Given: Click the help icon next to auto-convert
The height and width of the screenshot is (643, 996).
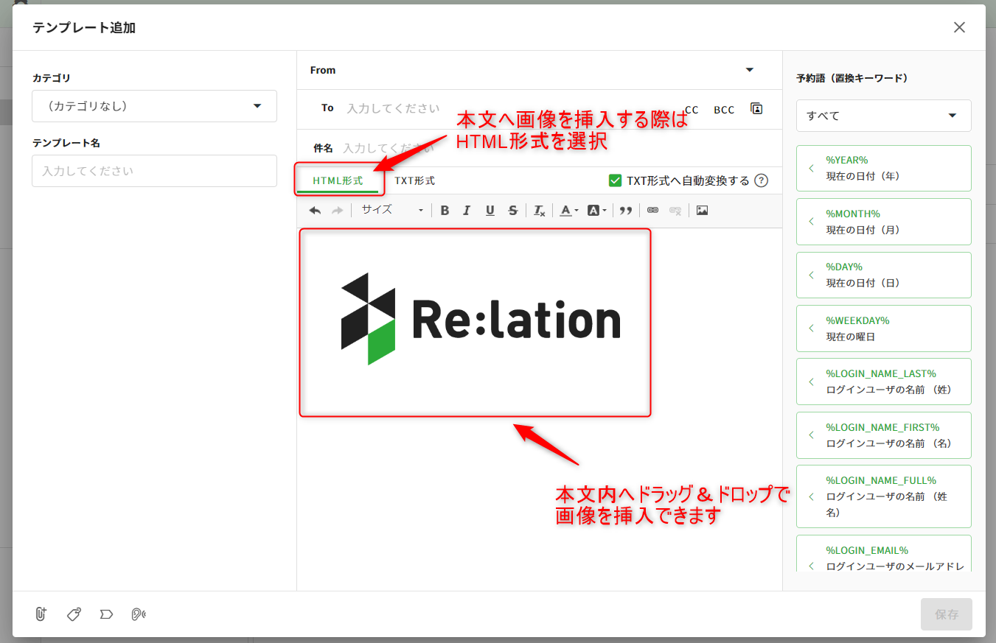Looking at the screenshot, I should [x=762, y=180].
